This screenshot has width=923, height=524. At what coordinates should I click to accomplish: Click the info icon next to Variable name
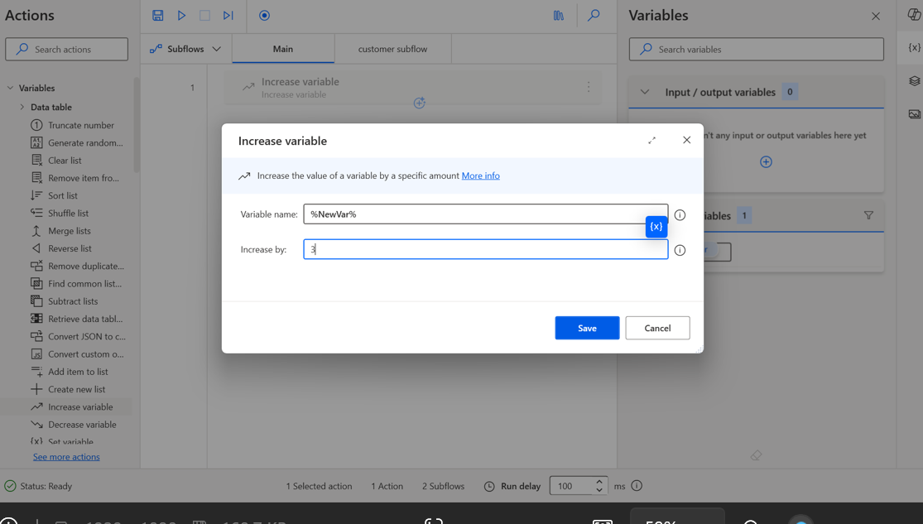click(x=680, y=215)
